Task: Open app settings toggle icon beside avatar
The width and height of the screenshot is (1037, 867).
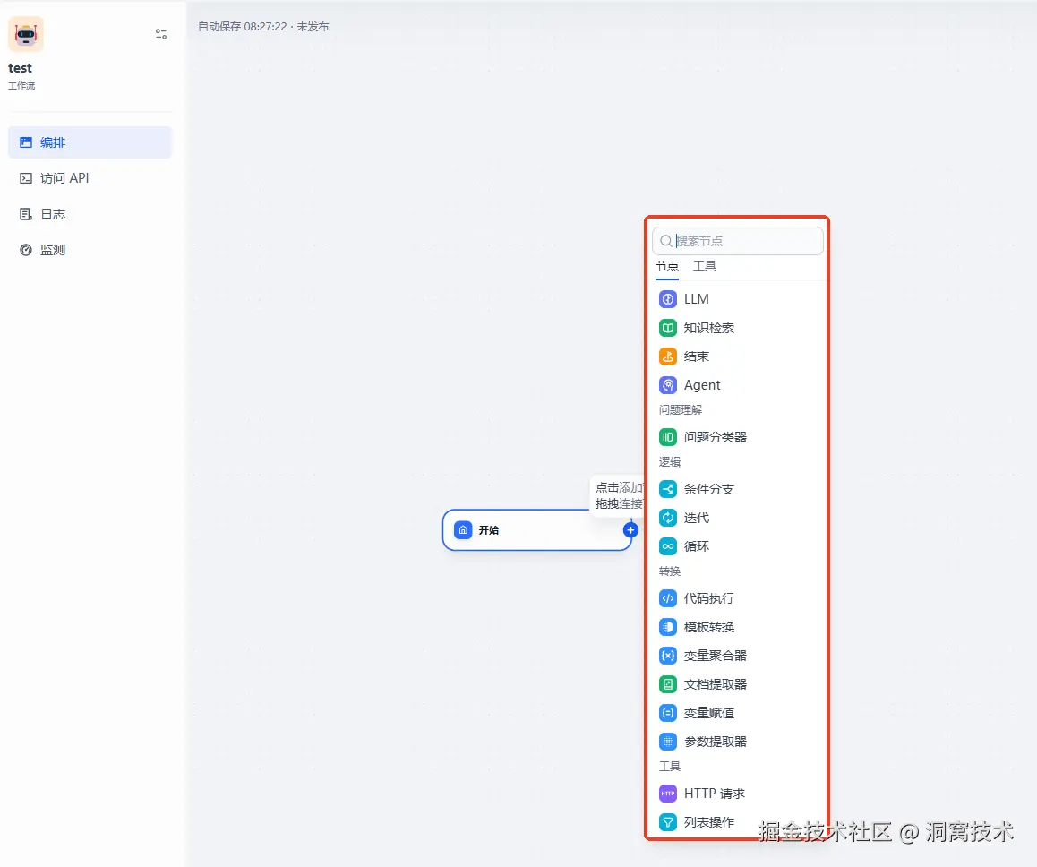Action: [160, 34]
